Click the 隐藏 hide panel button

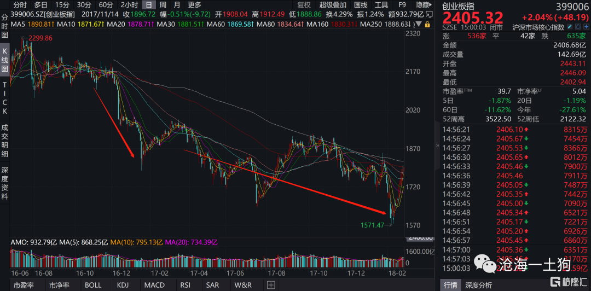pos(424,4)
